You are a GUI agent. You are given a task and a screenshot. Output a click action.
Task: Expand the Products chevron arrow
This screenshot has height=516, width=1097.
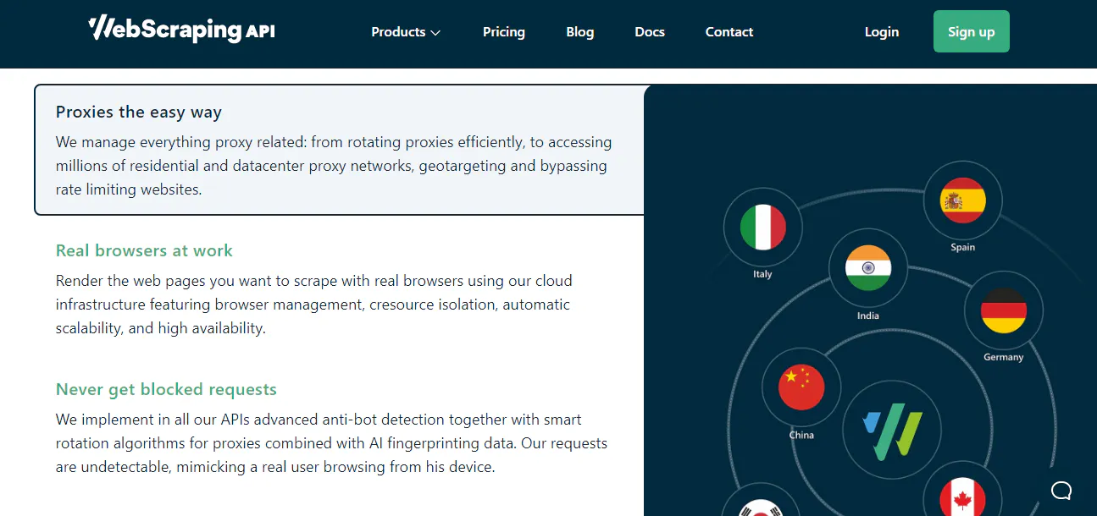(x=435, y=32)
